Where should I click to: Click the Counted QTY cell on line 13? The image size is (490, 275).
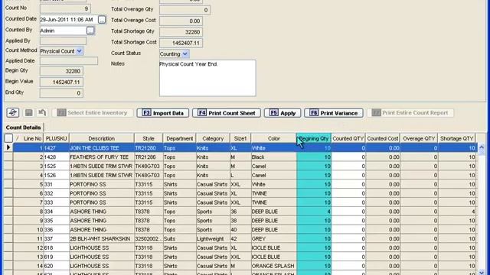click(348, 257)
